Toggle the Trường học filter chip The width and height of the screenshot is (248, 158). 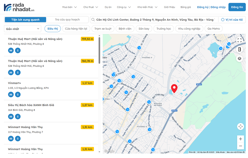(x=164, y=29)
